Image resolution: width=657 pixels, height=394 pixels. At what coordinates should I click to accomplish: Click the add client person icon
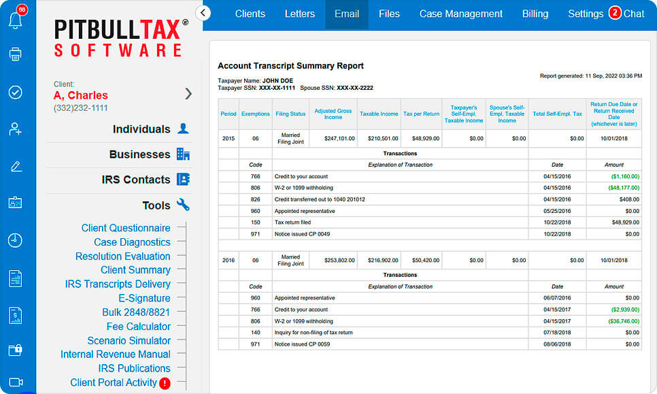coord(16,129)
